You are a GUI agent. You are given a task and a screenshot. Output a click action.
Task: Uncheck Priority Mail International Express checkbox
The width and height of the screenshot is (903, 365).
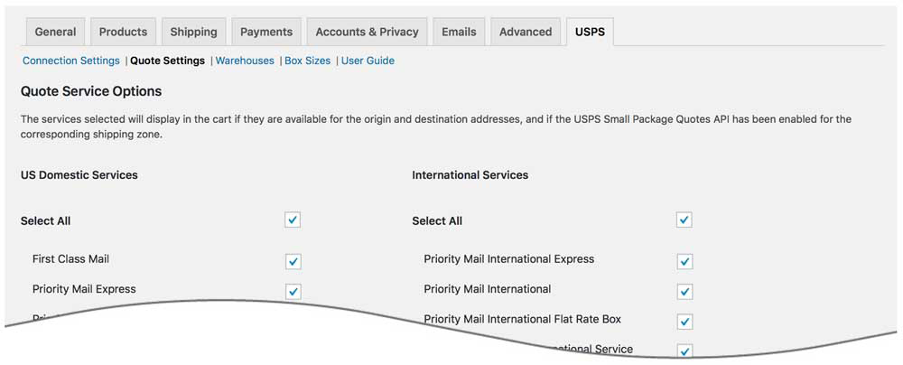click(684, 261)
